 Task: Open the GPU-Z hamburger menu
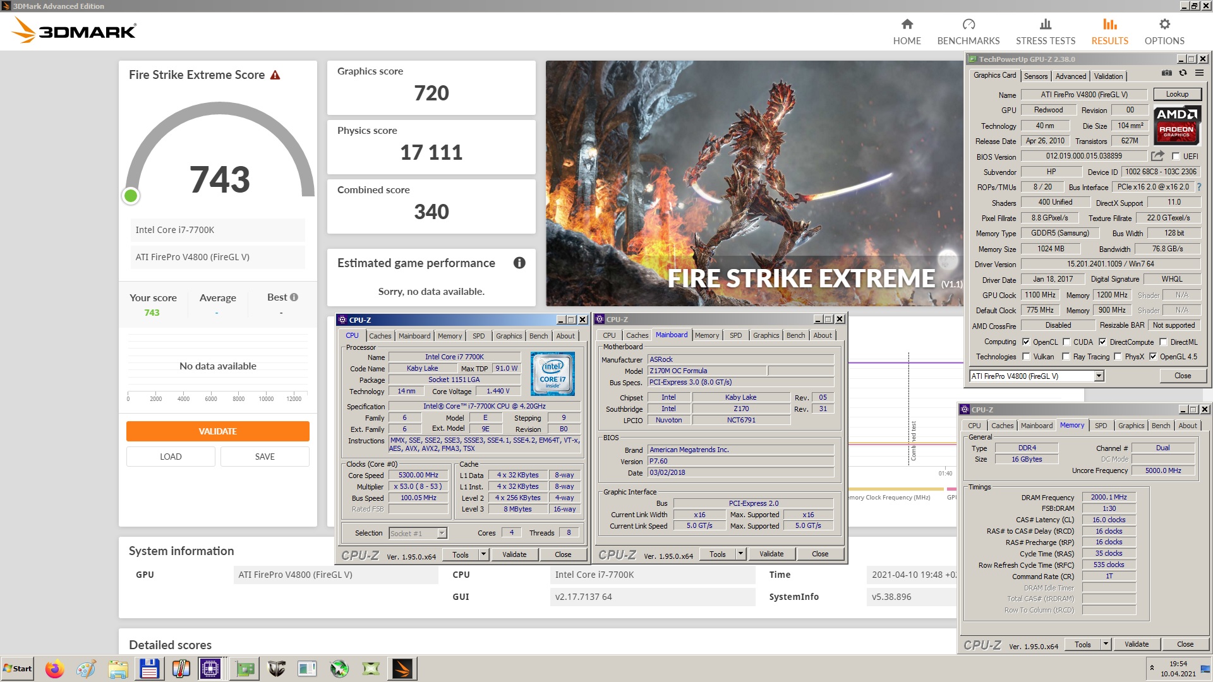(1199, 73)
